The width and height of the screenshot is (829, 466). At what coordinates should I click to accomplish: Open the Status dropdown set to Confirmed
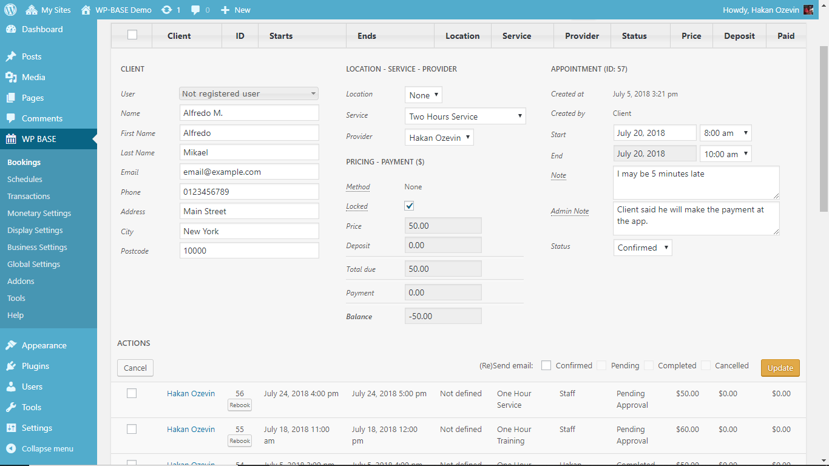pos(642,248)
